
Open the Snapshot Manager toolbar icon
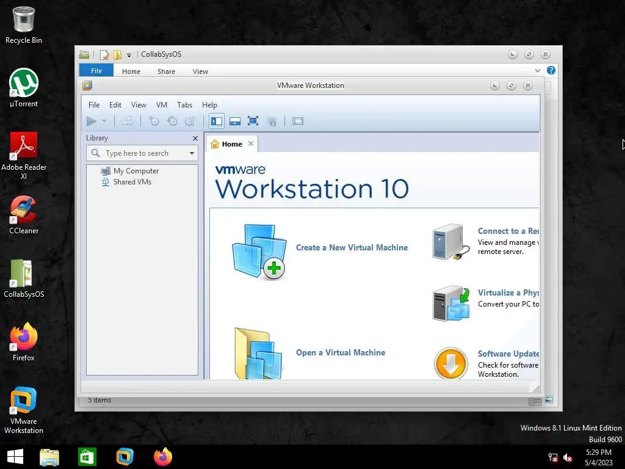point(190,121)
